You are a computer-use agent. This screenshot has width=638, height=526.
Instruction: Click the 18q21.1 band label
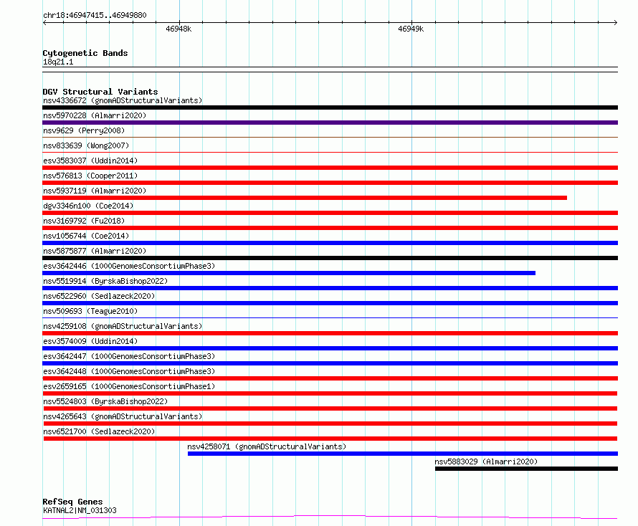[x=58, y=62]
